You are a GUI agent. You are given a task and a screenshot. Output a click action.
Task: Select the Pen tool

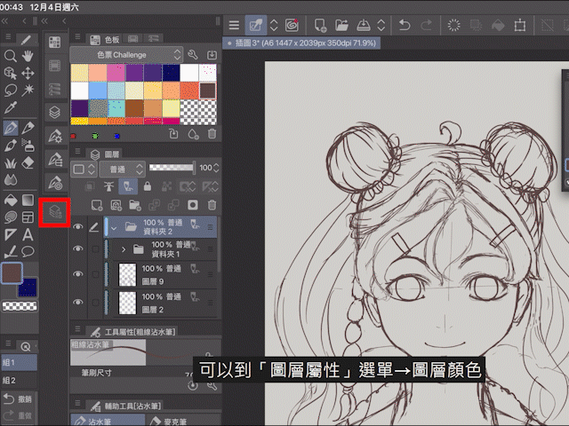10,128
